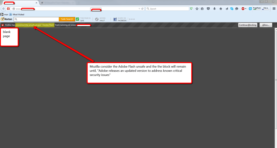Click the orange Safe Search button

(67, 19)
